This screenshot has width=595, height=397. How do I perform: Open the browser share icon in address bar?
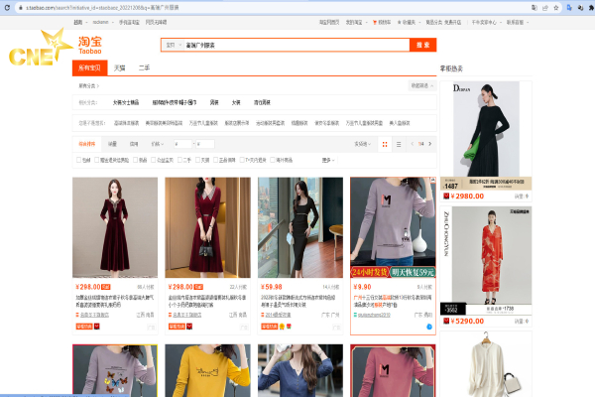click(545, 8)
